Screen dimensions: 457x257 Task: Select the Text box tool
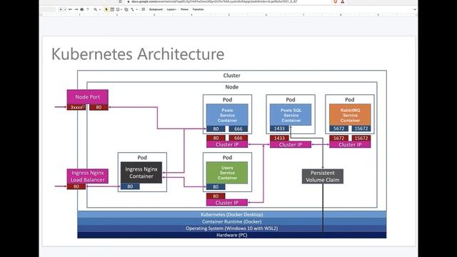[x=112, y=9]
